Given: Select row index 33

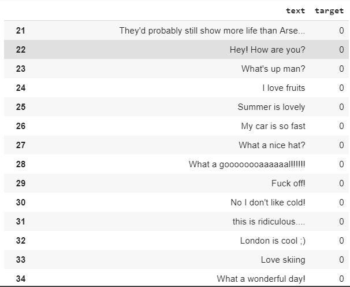Looking at the screenshot, I should (x=21, y=260).
